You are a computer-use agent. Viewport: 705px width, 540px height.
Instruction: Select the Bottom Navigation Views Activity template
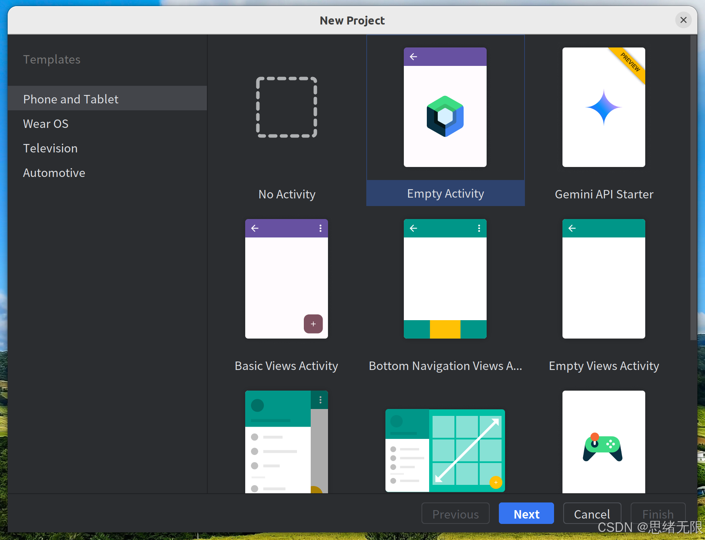pos(445,365)
